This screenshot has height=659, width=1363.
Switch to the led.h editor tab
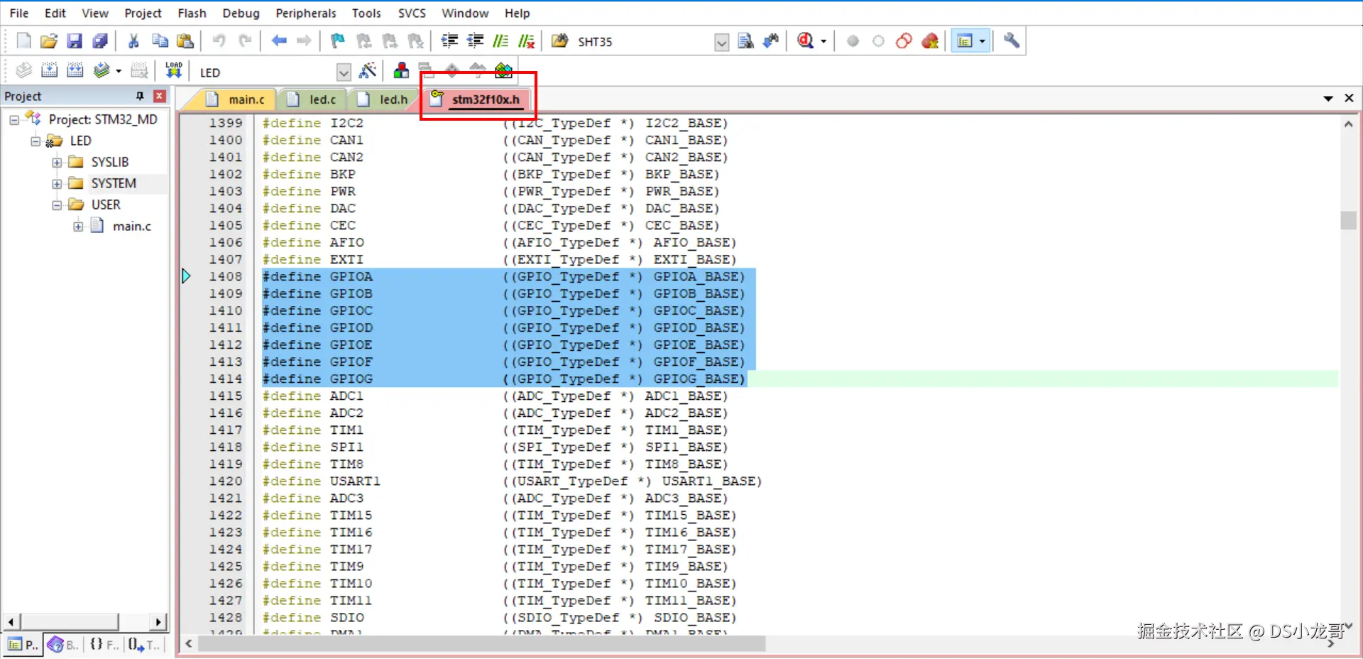coord(384,99)
